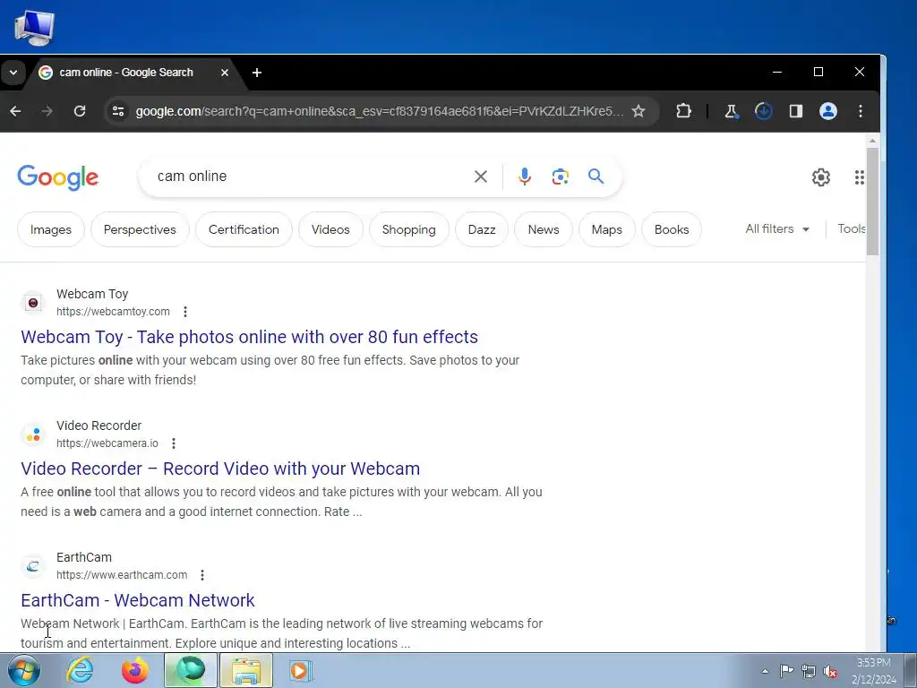
Task: Open a new browser tab
Action: [257, 73]
